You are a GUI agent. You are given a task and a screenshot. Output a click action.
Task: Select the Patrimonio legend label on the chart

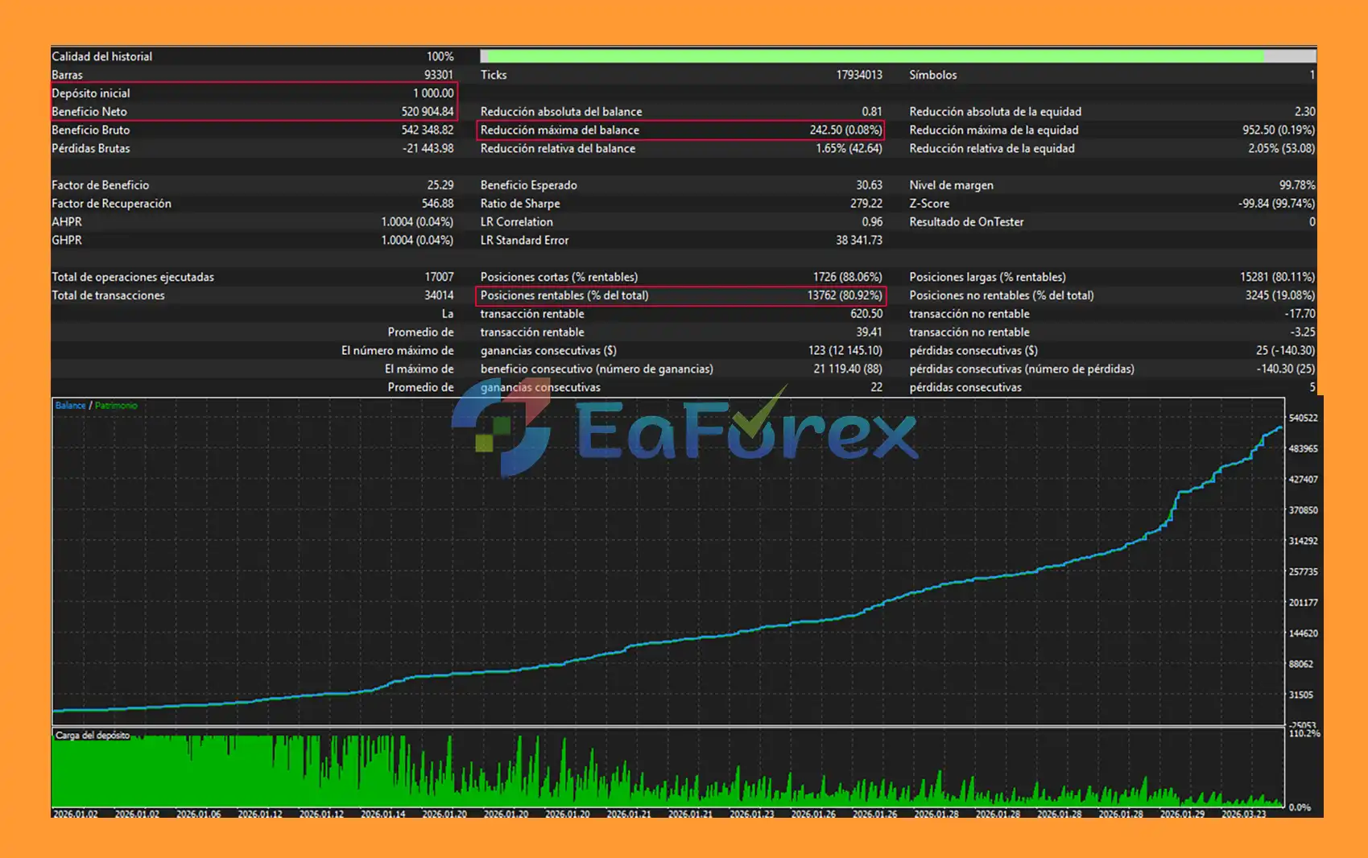pyautogui.click(x=116, y=406)
